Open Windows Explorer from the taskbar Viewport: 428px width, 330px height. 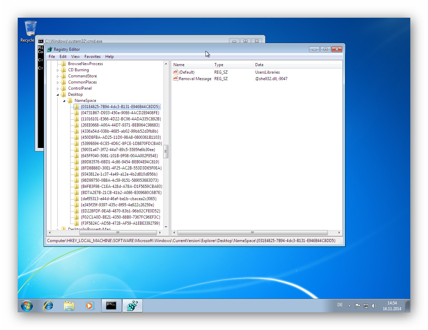pos(69,305)
